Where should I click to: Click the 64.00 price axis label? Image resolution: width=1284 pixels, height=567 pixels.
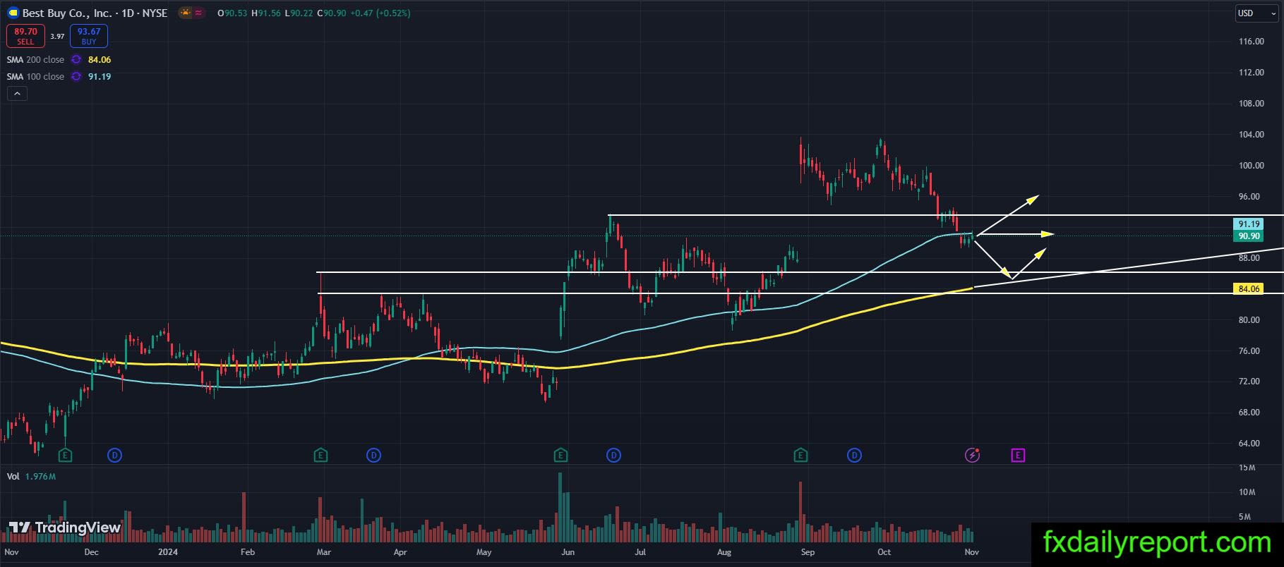tap(1249, 444)
